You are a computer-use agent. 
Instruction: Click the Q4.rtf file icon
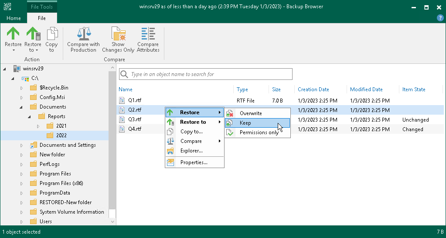pos(122,129)
